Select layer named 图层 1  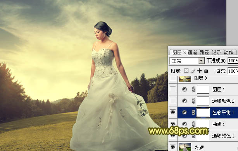218,90
